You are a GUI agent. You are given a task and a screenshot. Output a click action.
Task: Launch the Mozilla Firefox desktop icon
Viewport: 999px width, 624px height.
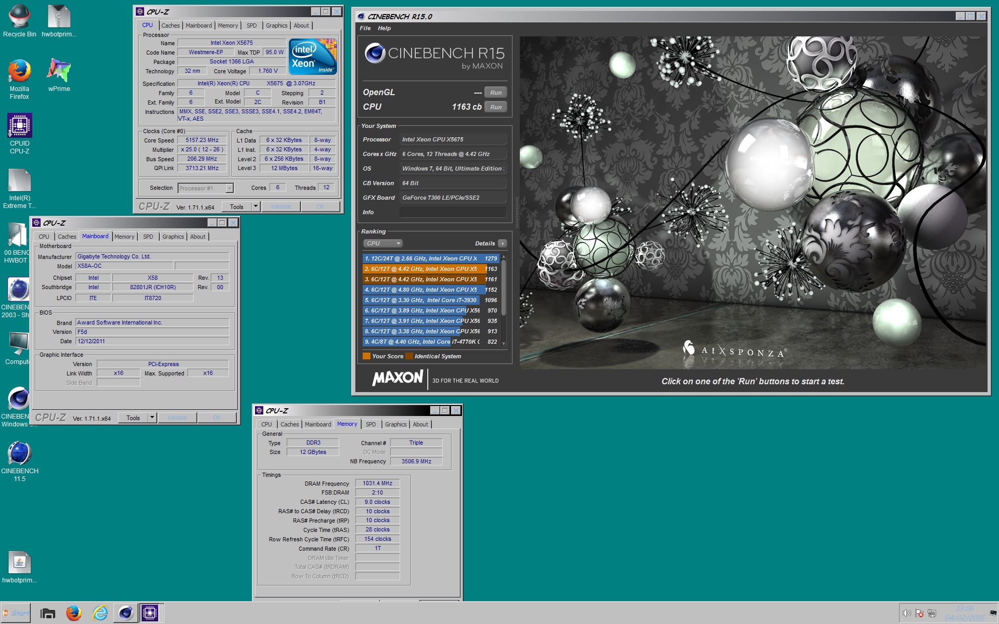20,79
